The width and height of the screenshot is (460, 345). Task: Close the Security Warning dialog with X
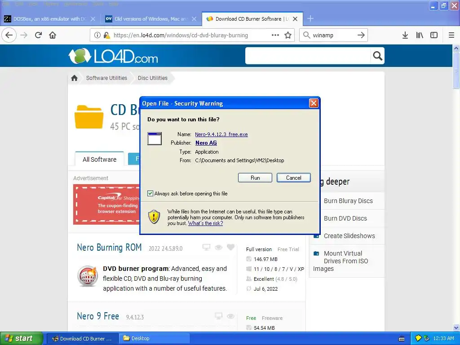pos(314,103)
